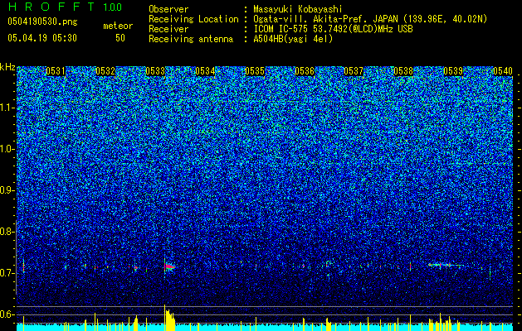This screenshot has width=522, height=331.
Task: Click the 0531 time marker
Action: tap(56, 71)
